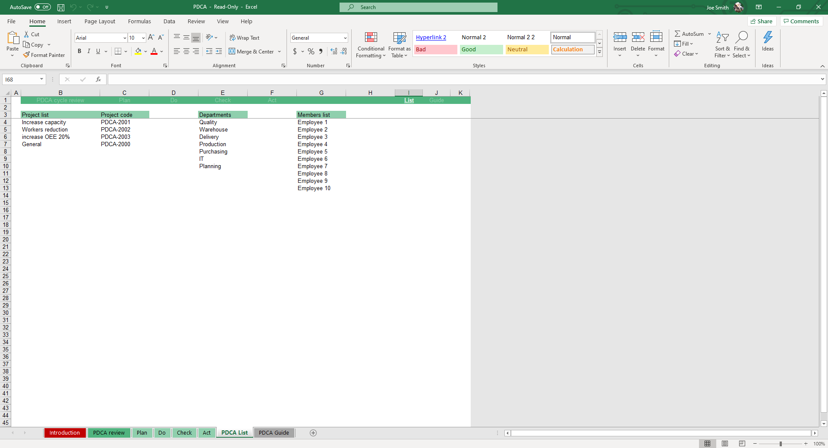828x448 pixels.
Task: Expand Merge & Center options arrow
Action: 280,52
